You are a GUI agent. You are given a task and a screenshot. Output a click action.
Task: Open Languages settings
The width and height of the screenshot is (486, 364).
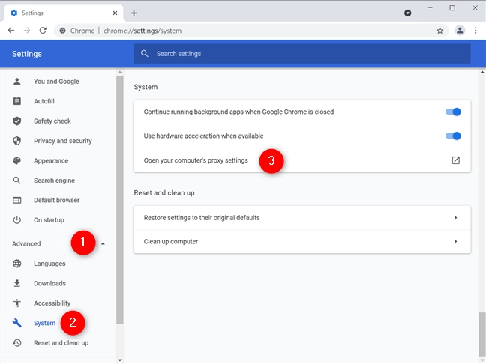pyautogui.click(x=49, y=264)
